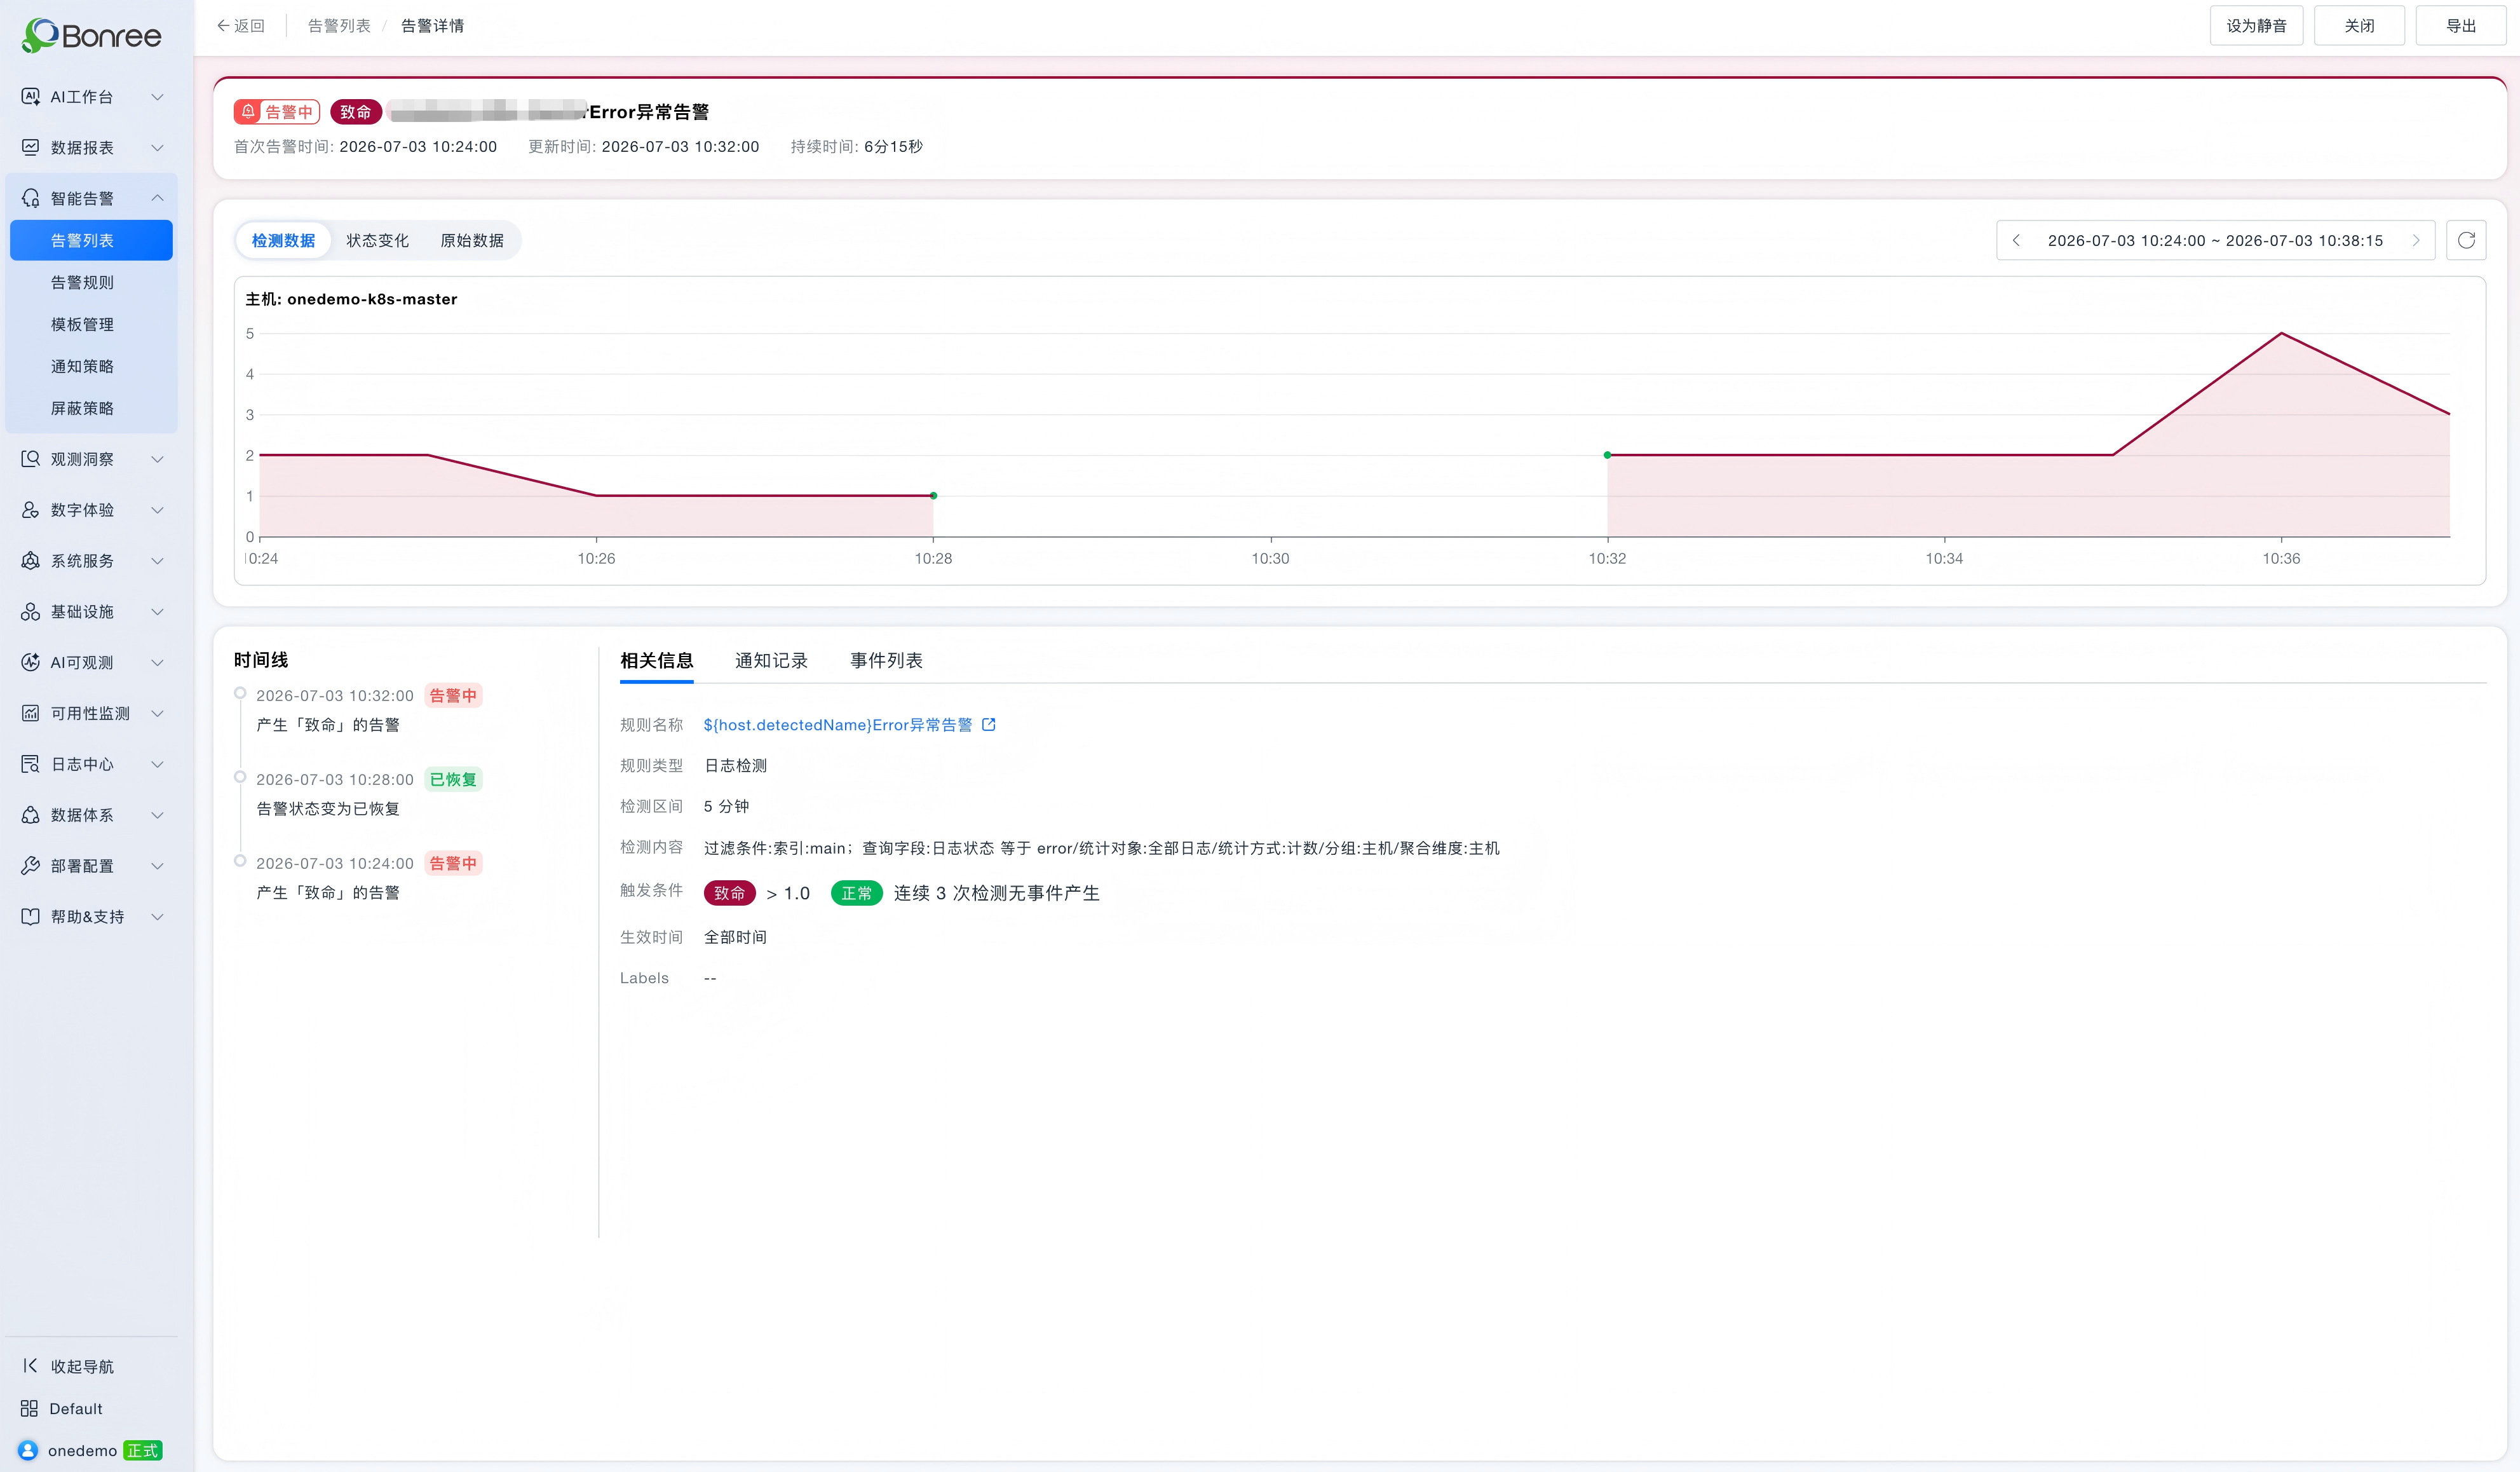Open the 事件列表 tab
Image resolution: width=2520 pixels, height=1472 pixels.
tap(886, 660)
